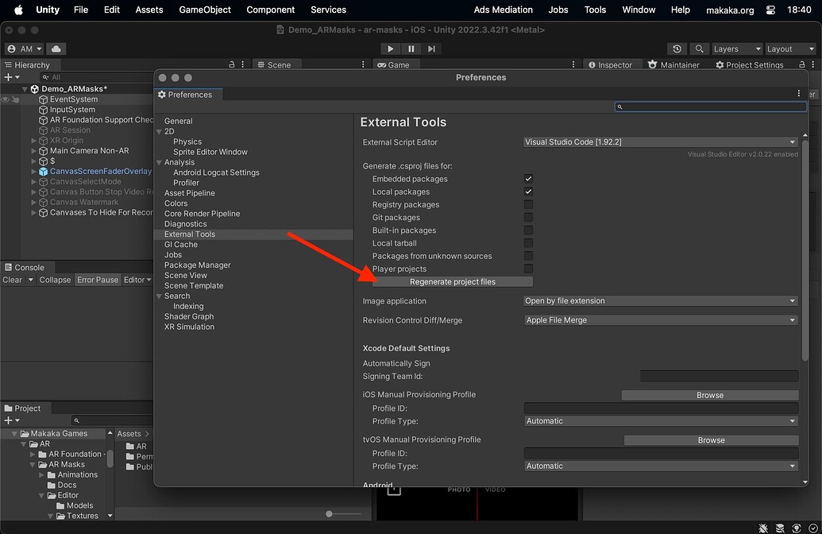
Task: Check the Player projects checkbox
Action: point(529,269)
